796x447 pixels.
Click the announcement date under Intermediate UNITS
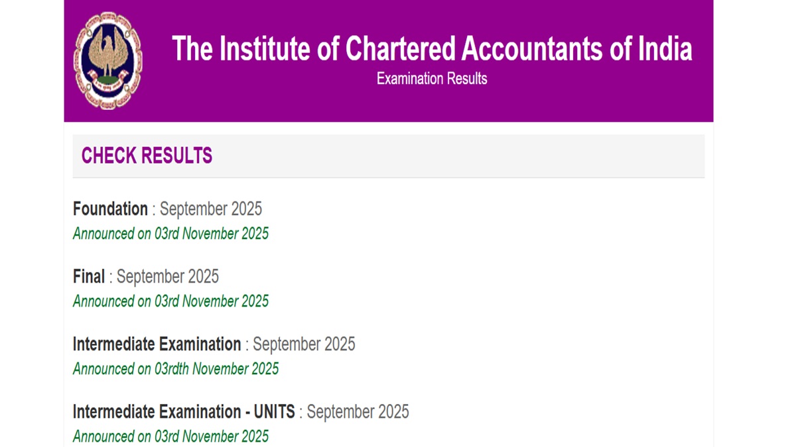click(x=170, y=436)
